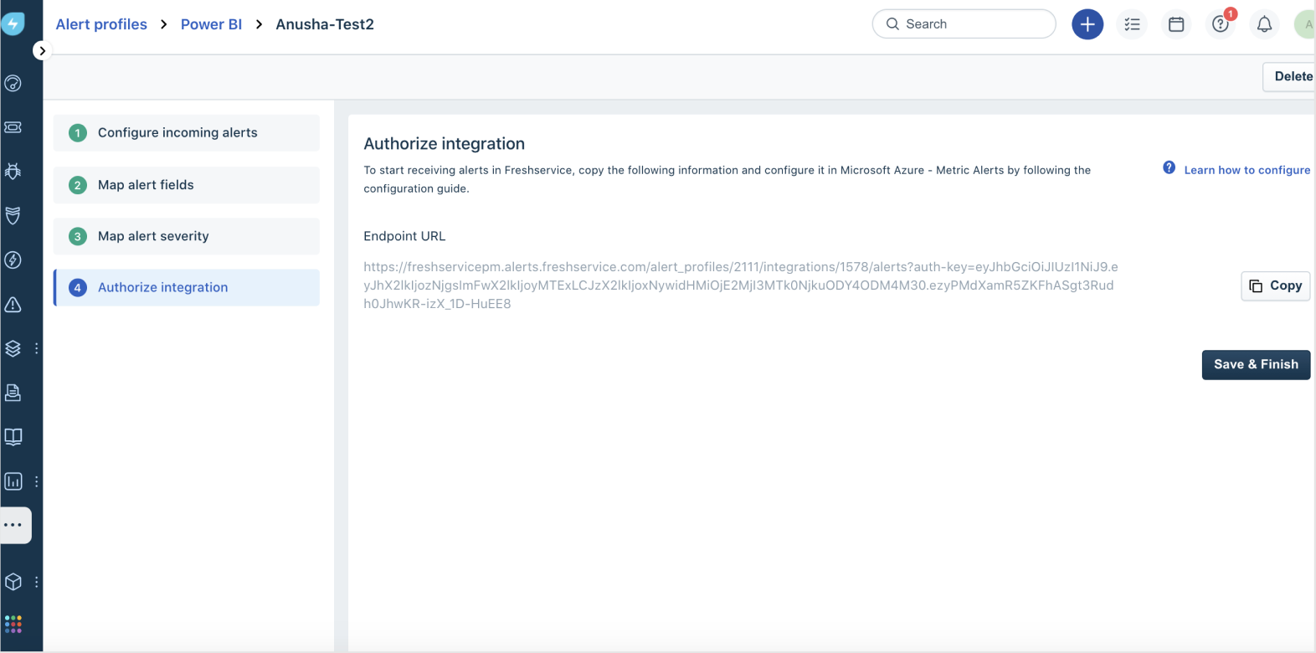Open help icon with red badge
The image size is (1316, 653).
1221,24
